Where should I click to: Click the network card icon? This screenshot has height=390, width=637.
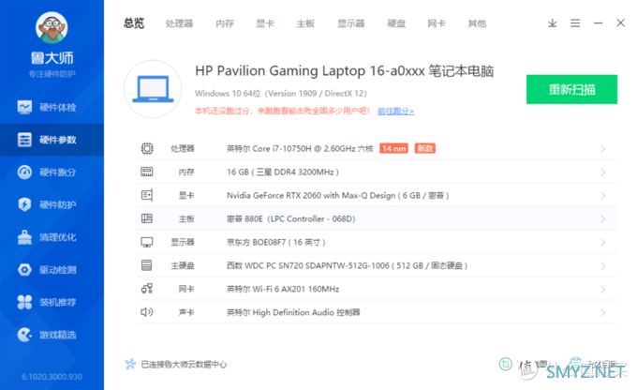point(147,289)
